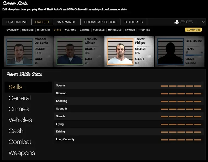This screenshot has width=208, height=162.
Task: Click the Stealth skill label
Action: pyautogui.click(x=60, y=116)
